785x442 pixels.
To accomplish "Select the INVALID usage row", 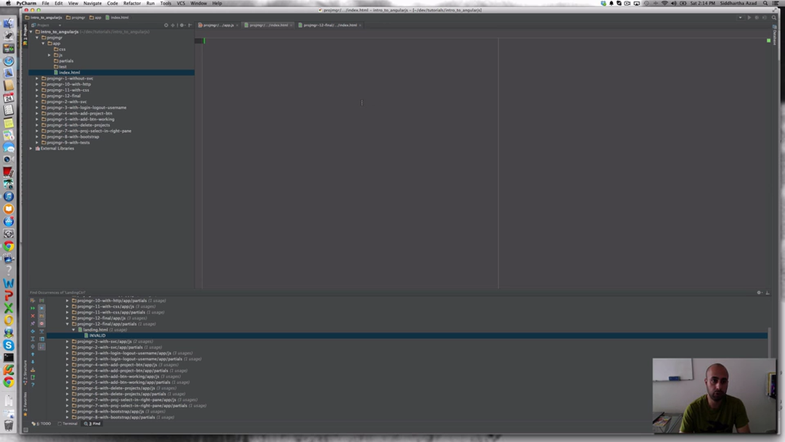I will [x=407, y=336].
